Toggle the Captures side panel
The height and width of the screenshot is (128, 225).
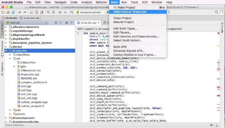pos(2,69)
